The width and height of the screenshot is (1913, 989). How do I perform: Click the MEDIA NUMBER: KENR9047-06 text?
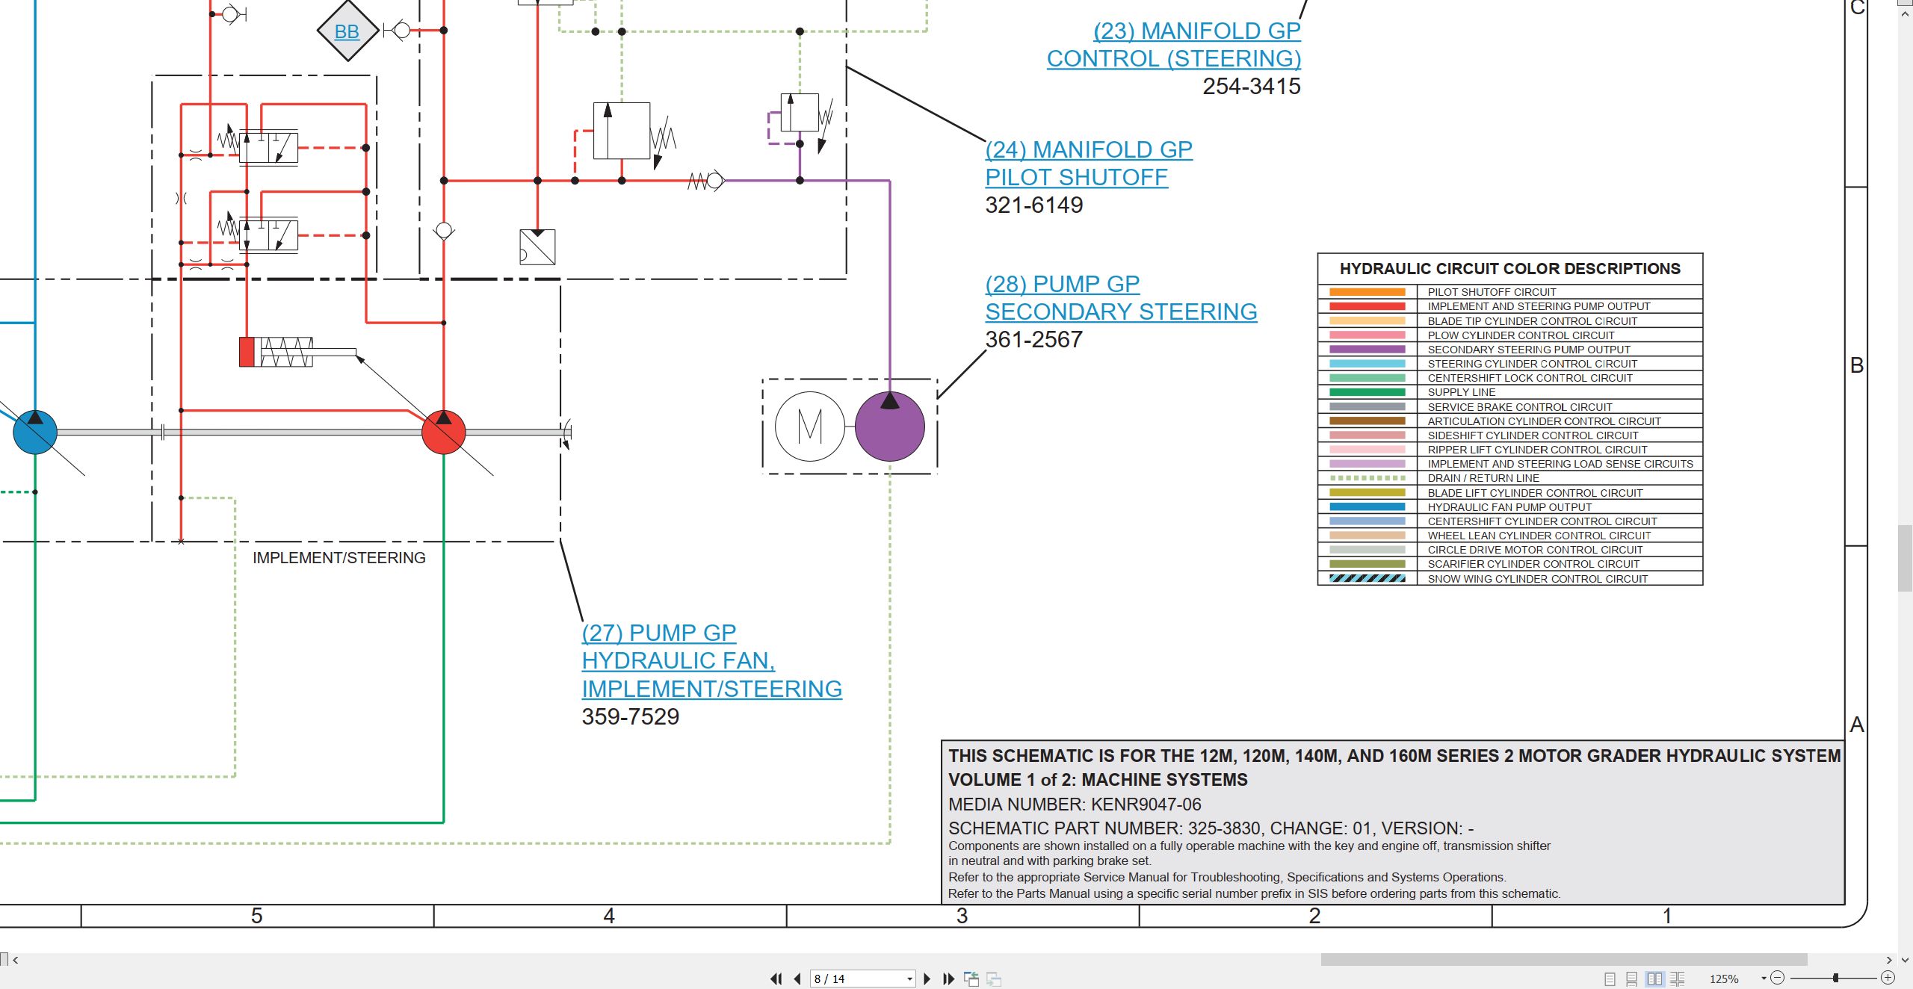1075,804
